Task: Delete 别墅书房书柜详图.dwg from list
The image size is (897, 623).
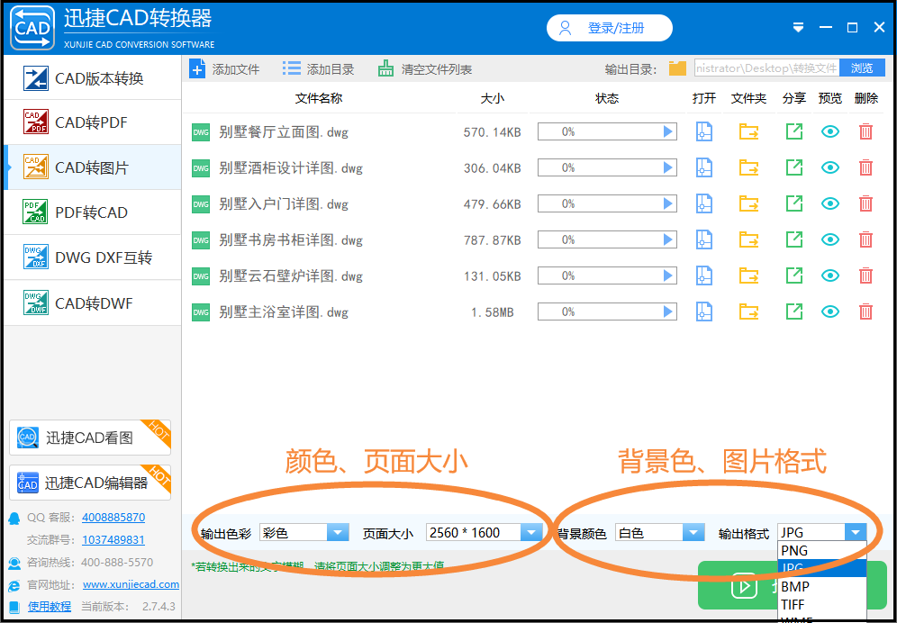Action: 865,239
